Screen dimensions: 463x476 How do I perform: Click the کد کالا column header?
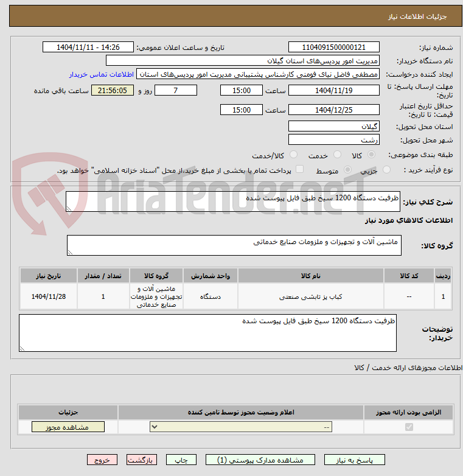(409, 276)
